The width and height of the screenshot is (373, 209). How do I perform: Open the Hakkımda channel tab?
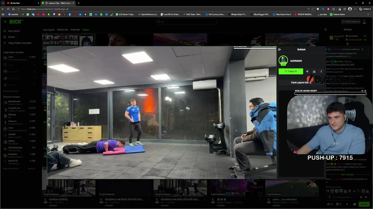pyautogui.click(x=62, y=30)
